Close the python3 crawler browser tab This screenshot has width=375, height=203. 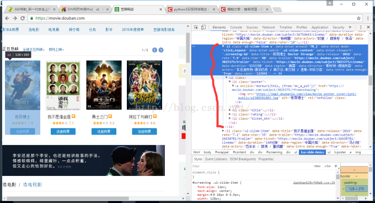coord(214,9)
